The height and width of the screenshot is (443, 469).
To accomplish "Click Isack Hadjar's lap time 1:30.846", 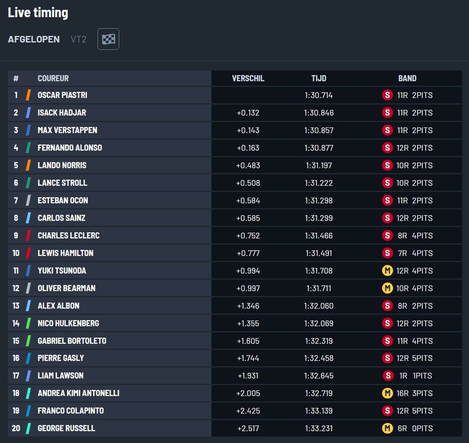I will pyautogui.click(x=319, y=113).
